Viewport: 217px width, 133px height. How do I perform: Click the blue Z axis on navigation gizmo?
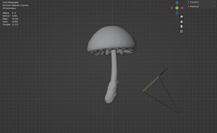click(177, 3)
